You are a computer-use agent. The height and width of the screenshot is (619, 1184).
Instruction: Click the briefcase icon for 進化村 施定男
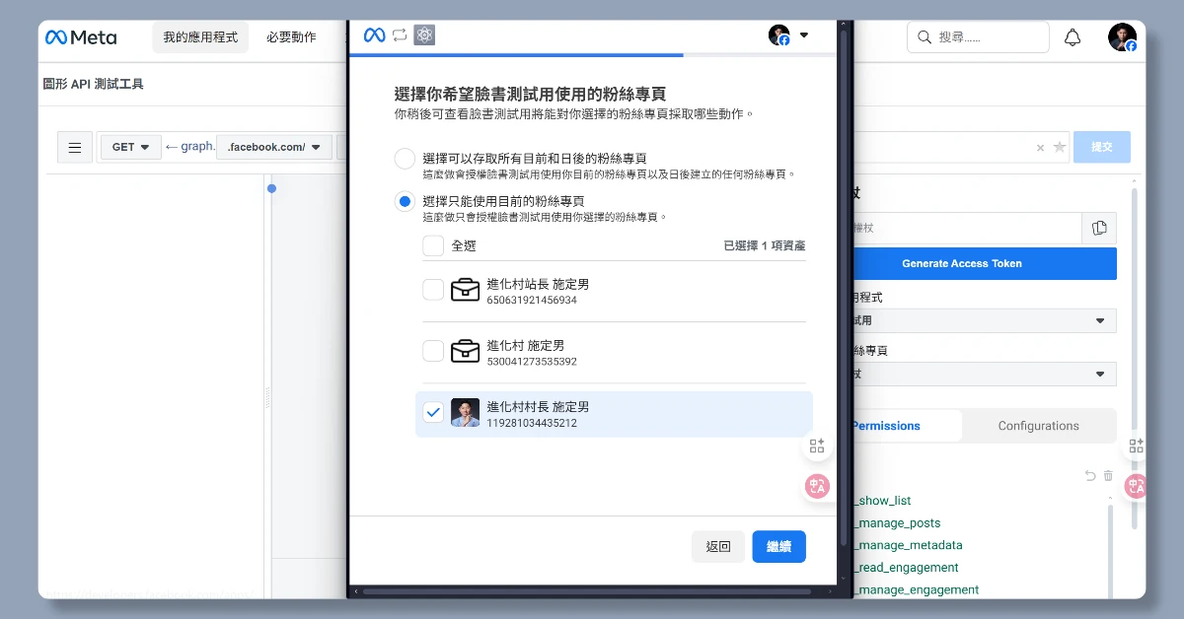[465, 351]
